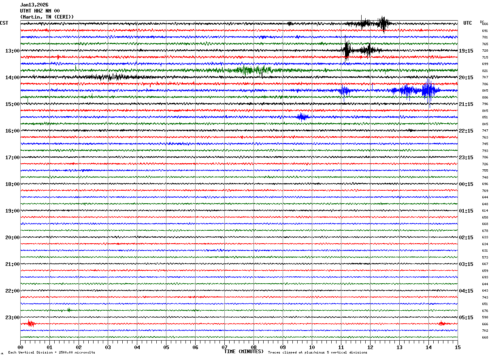This screenshot has height=358, width=490.
Task: Click minute 15 on the time axis
Action: click(x=458, y=347)
